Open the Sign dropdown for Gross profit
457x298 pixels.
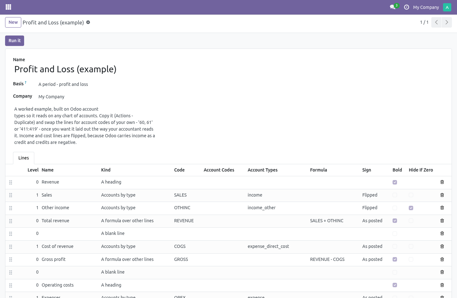pyautogui.click(x=375, y=259)
